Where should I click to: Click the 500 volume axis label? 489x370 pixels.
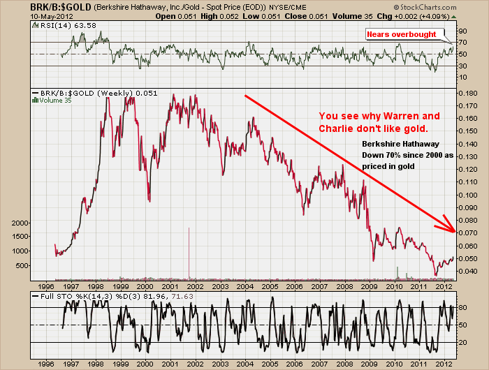point(22,265)
